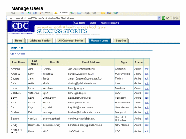Click edit for Bernfrieda Brady
Viewport: 186px width, 139px height.
146,125
